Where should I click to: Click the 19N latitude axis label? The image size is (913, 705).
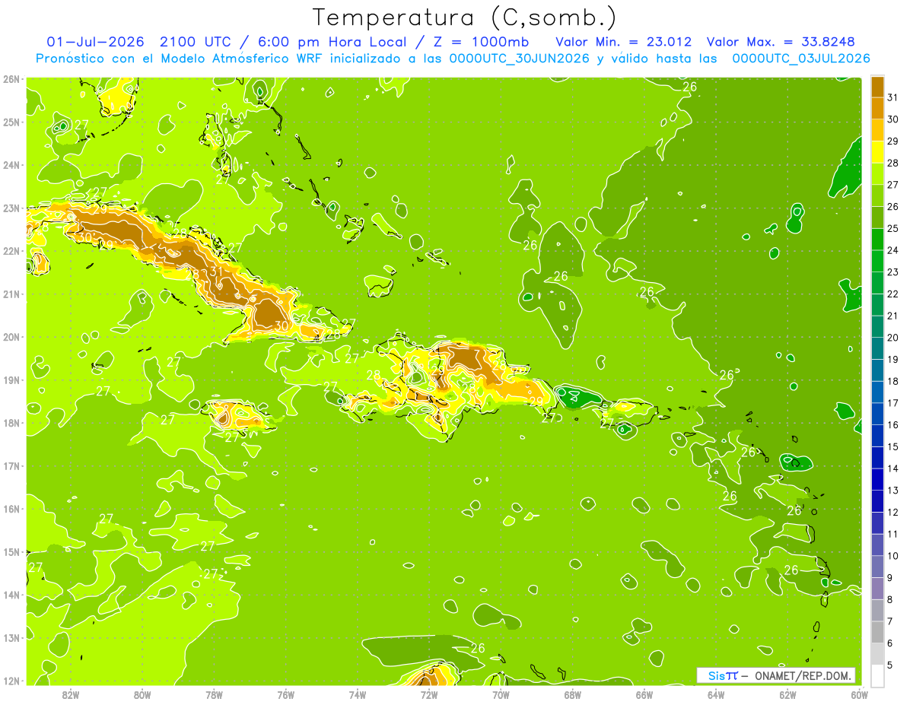[11, 380]
